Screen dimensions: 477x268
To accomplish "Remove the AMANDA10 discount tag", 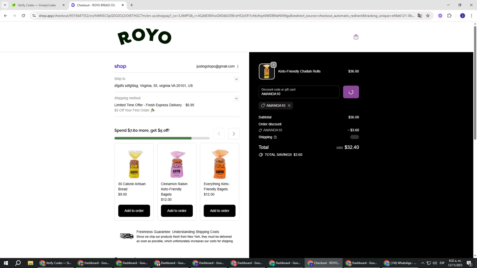I will point(289,105).
